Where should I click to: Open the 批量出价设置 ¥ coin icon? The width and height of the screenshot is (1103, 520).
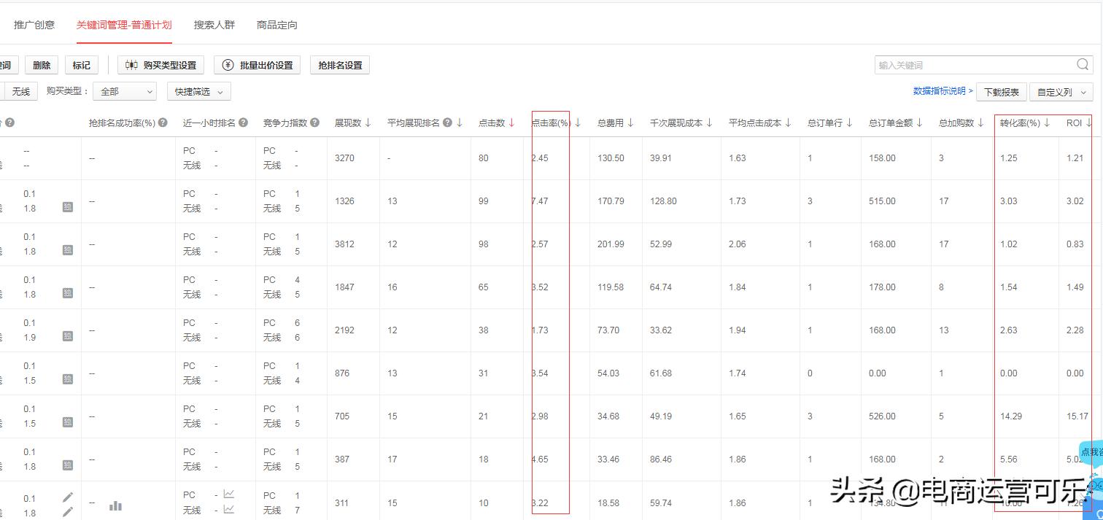tap(226, 64)
